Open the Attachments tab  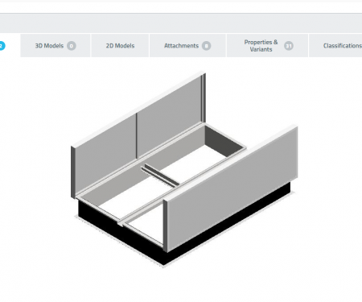[187, 46]
